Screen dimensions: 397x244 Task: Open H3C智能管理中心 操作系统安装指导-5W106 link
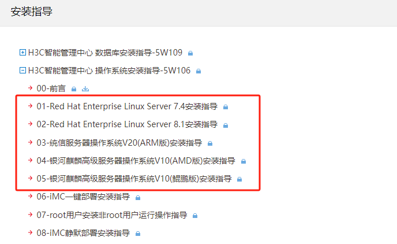click(109, 71)
